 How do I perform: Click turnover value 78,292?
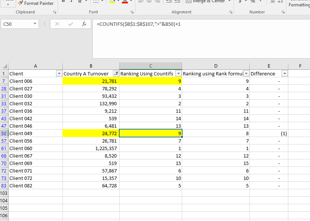[x=91, y=89]
